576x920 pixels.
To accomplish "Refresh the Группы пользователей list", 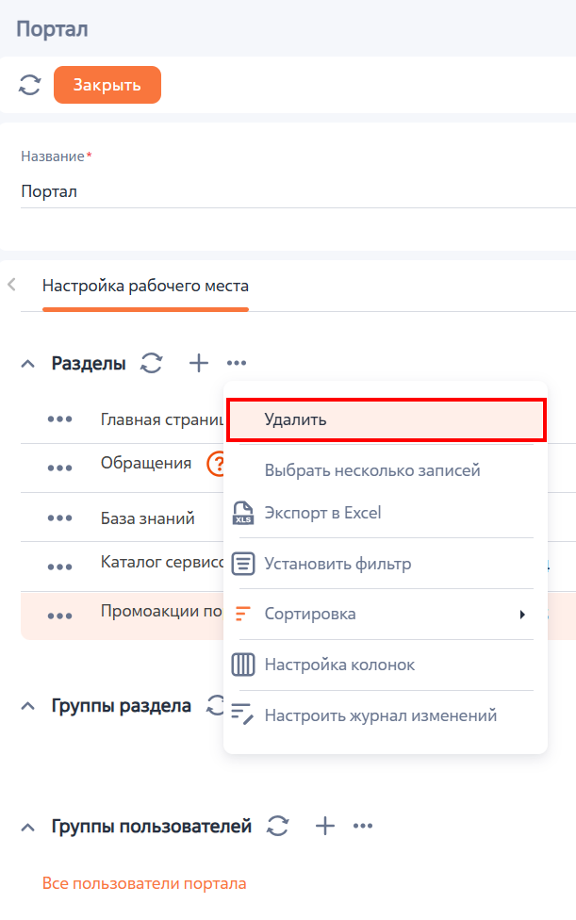I will (x=277, y=826).
